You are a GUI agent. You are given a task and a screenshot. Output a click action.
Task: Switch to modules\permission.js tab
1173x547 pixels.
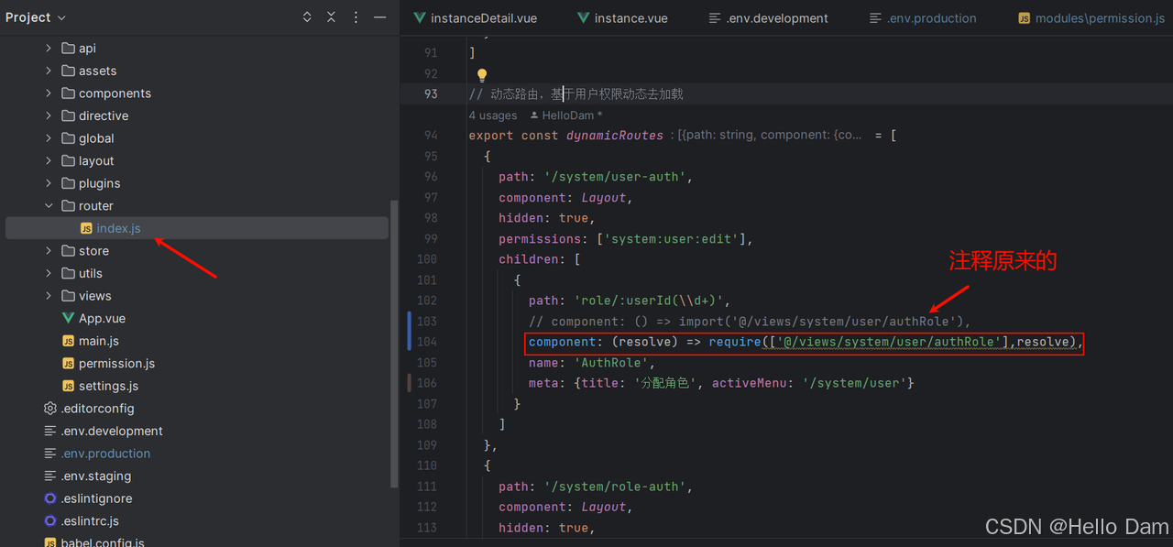tap(1091, 18)
